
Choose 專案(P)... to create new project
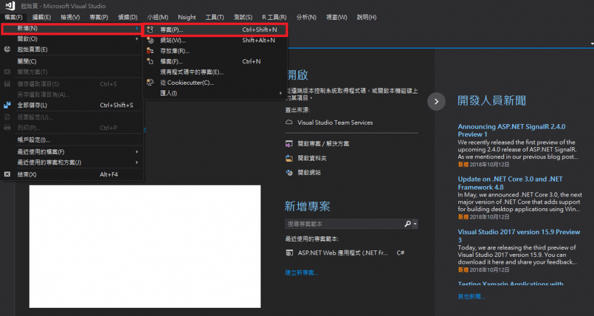(215, 30)
